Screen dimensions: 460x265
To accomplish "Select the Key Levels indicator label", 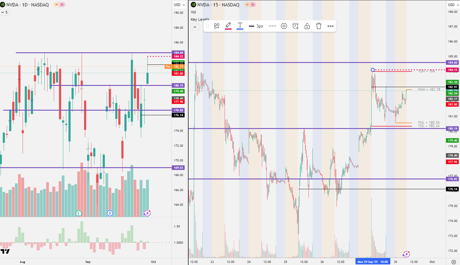I will click(200, 19).
